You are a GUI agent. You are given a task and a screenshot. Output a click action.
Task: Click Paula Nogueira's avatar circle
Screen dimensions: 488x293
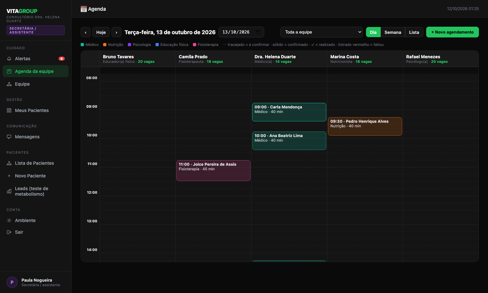[12, 282]
